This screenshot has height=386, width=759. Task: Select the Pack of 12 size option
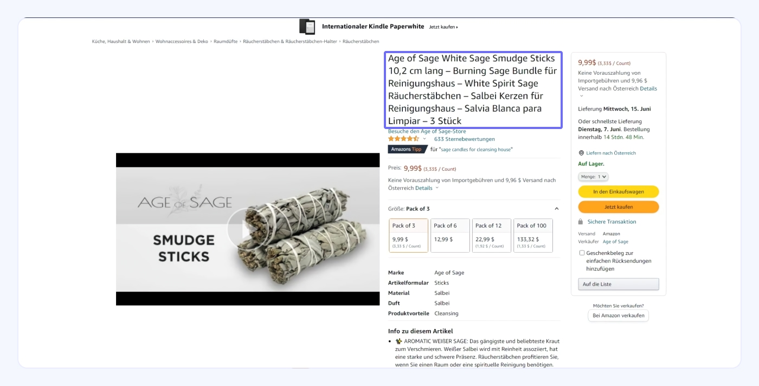pyautogui.click(x=492, y=235)
